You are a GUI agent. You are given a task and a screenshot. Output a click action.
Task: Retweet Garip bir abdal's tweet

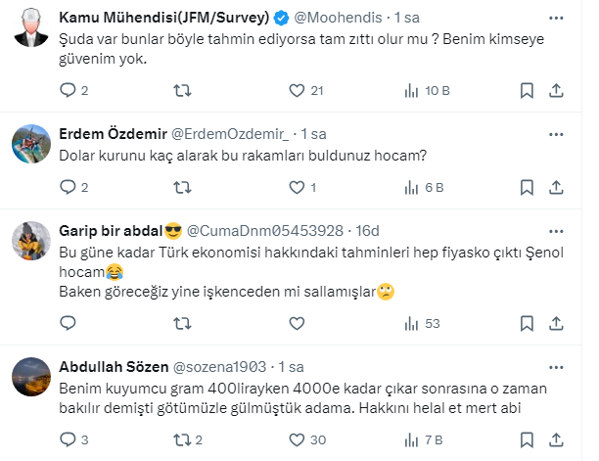[182, 323]
